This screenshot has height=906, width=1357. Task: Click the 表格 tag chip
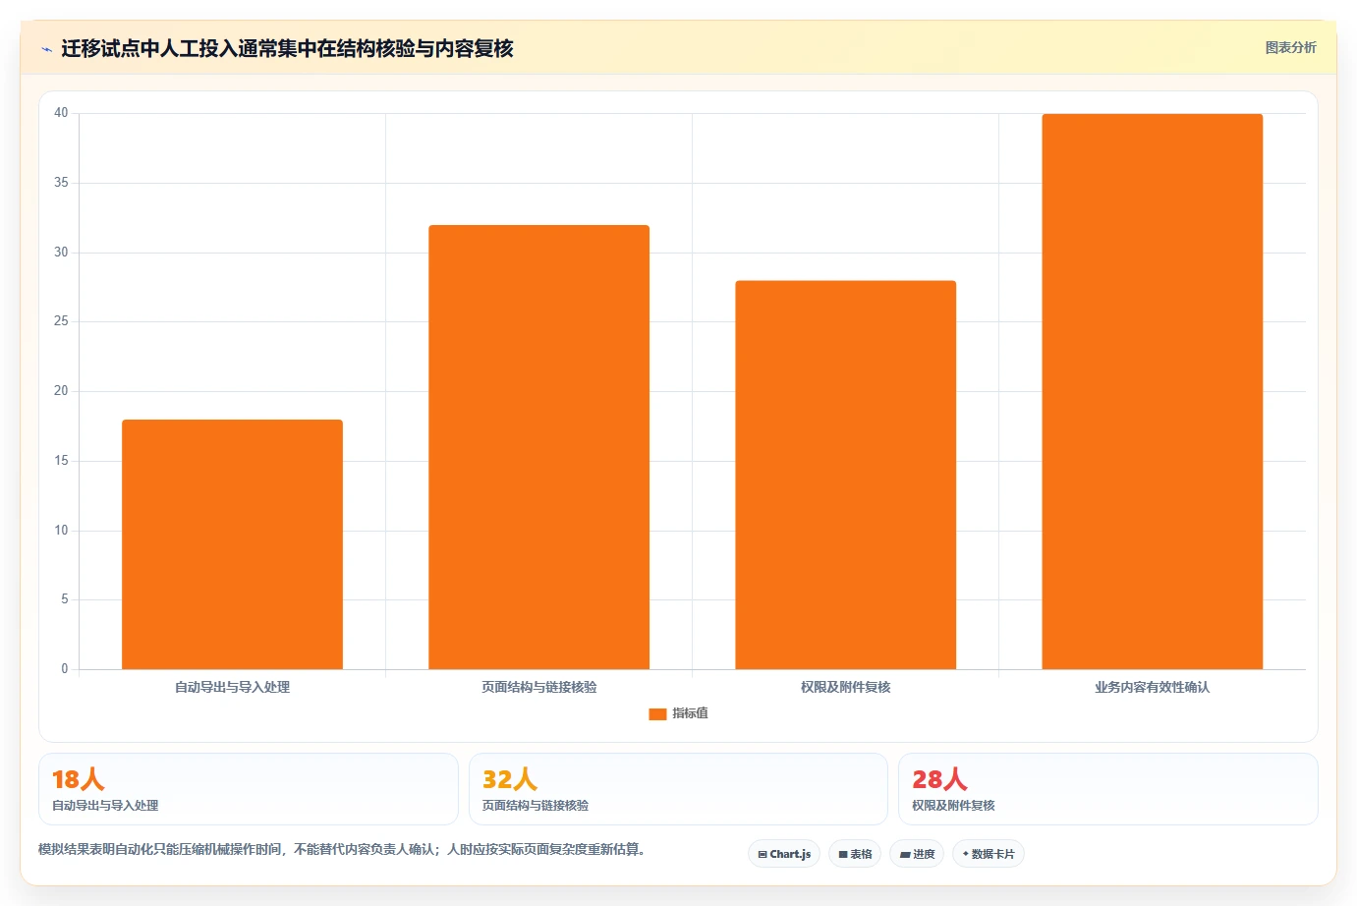(x=855, y=854)
